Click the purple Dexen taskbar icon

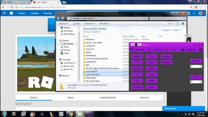point(89,114)
